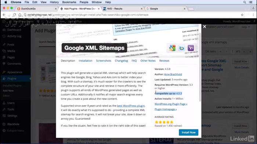Open Notification Center list icon

tap(251, 2)
